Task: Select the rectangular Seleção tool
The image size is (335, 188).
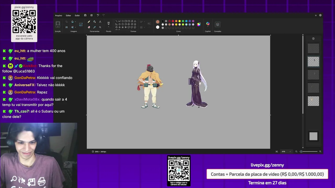Action: coord(58,23)
